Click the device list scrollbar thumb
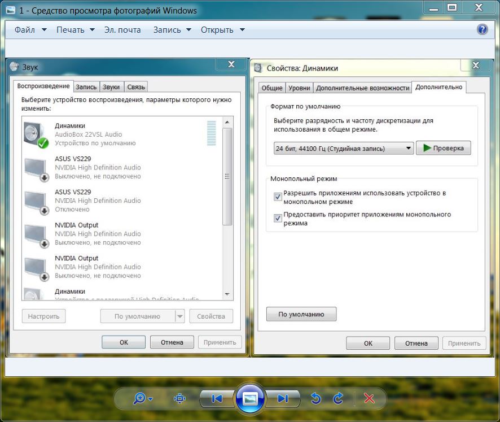The height and width of the screenshot is (422, 500). [x=227, y=176]
